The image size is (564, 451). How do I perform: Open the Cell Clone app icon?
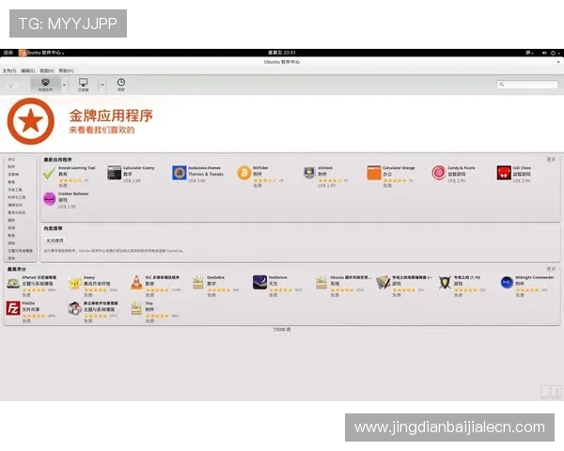(504, 173)
